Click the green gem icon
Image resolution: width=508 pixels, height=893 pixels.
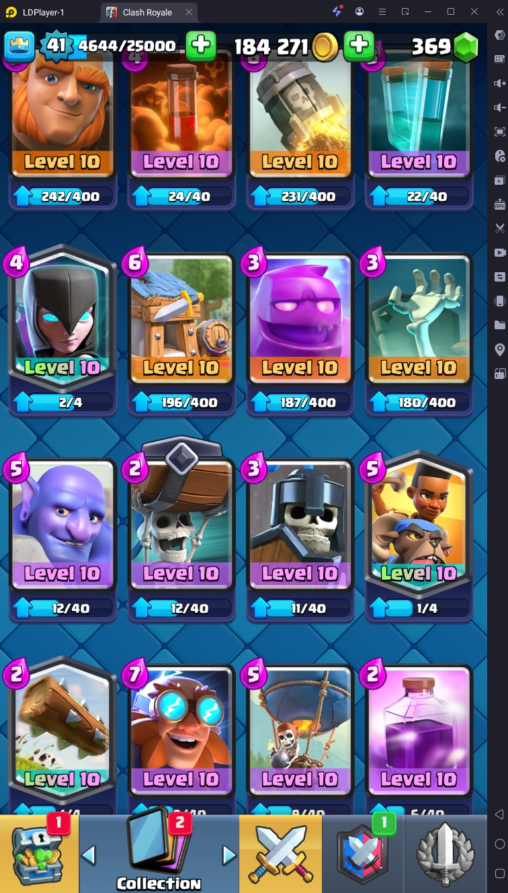click(x=466, y=46)
